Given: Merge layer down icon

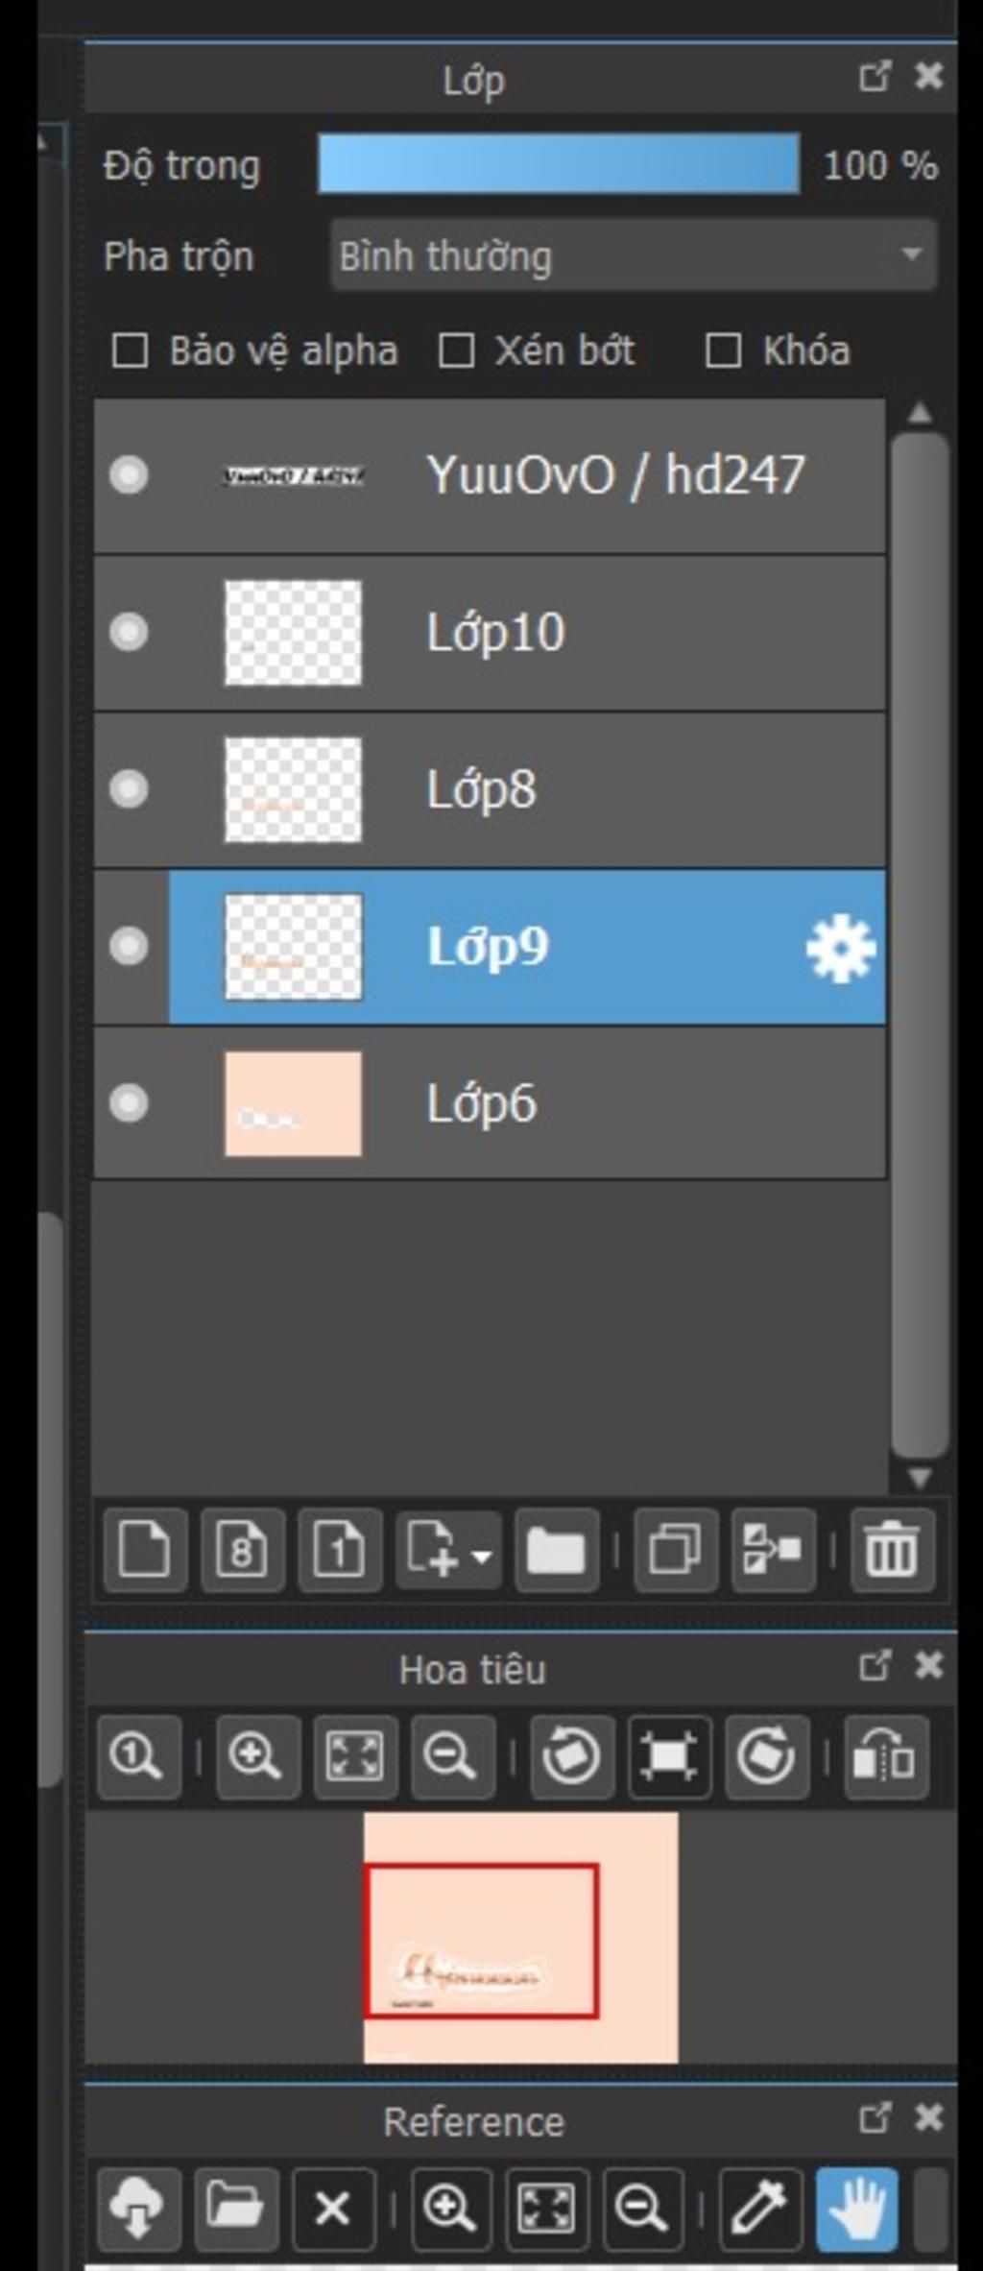Looking at the screenshot, I should click(x=773, y=1550).
